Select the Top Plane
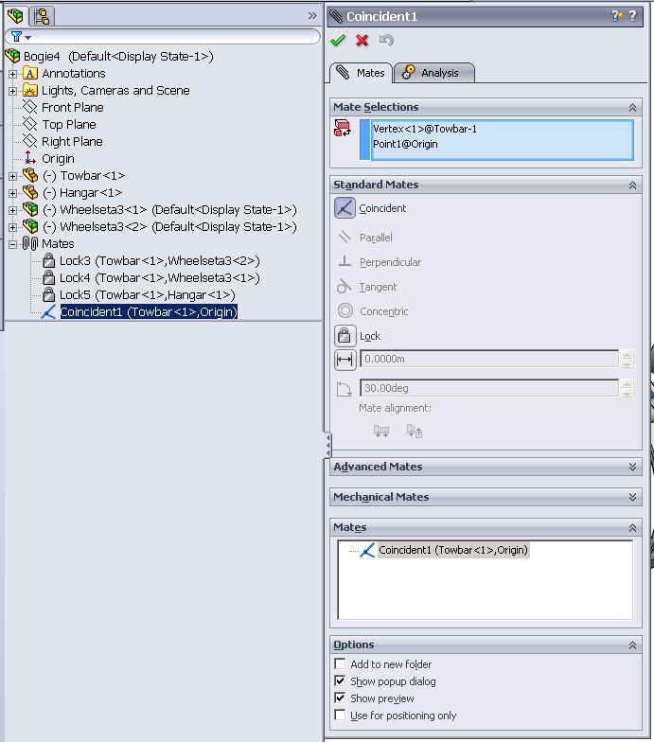The image size is (654, 742). click(x=68, y=125)
